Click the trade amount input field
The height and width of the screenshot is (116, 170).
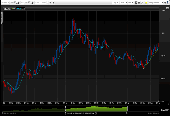click(x=44, y=3)
